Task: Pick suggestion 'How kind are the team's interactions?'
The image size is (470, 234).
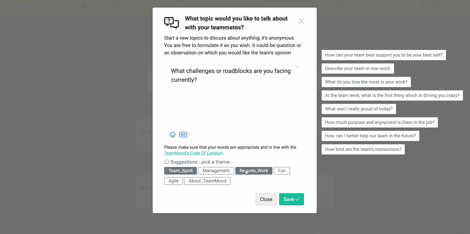Action: click(x=363, y=150)
